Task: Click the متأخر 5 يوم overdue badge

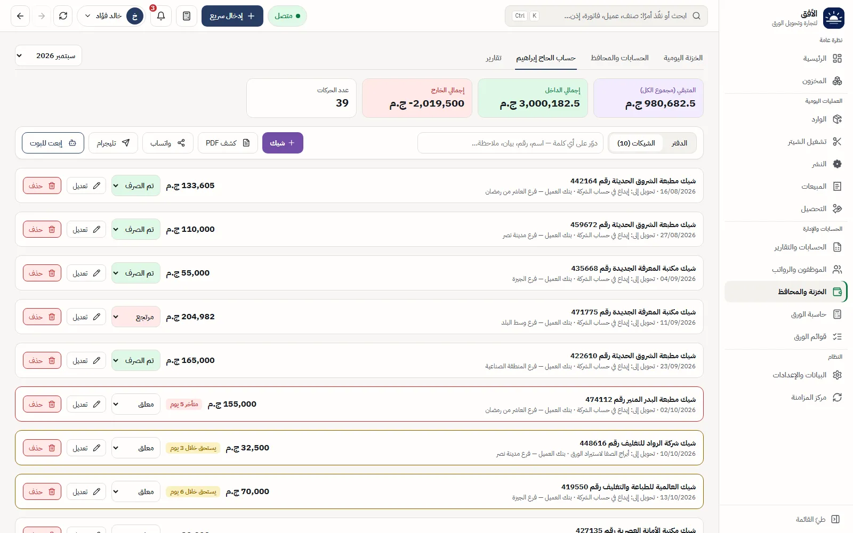Action: (x=184, y=404)
